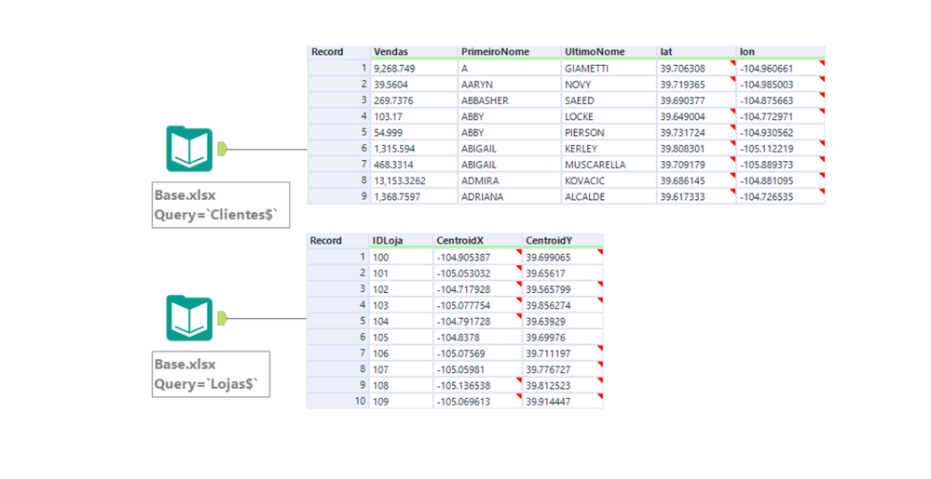Click the red corner marker on CentroidY value 39.699065
Screen dimensions: 931x479
[600, 252]
